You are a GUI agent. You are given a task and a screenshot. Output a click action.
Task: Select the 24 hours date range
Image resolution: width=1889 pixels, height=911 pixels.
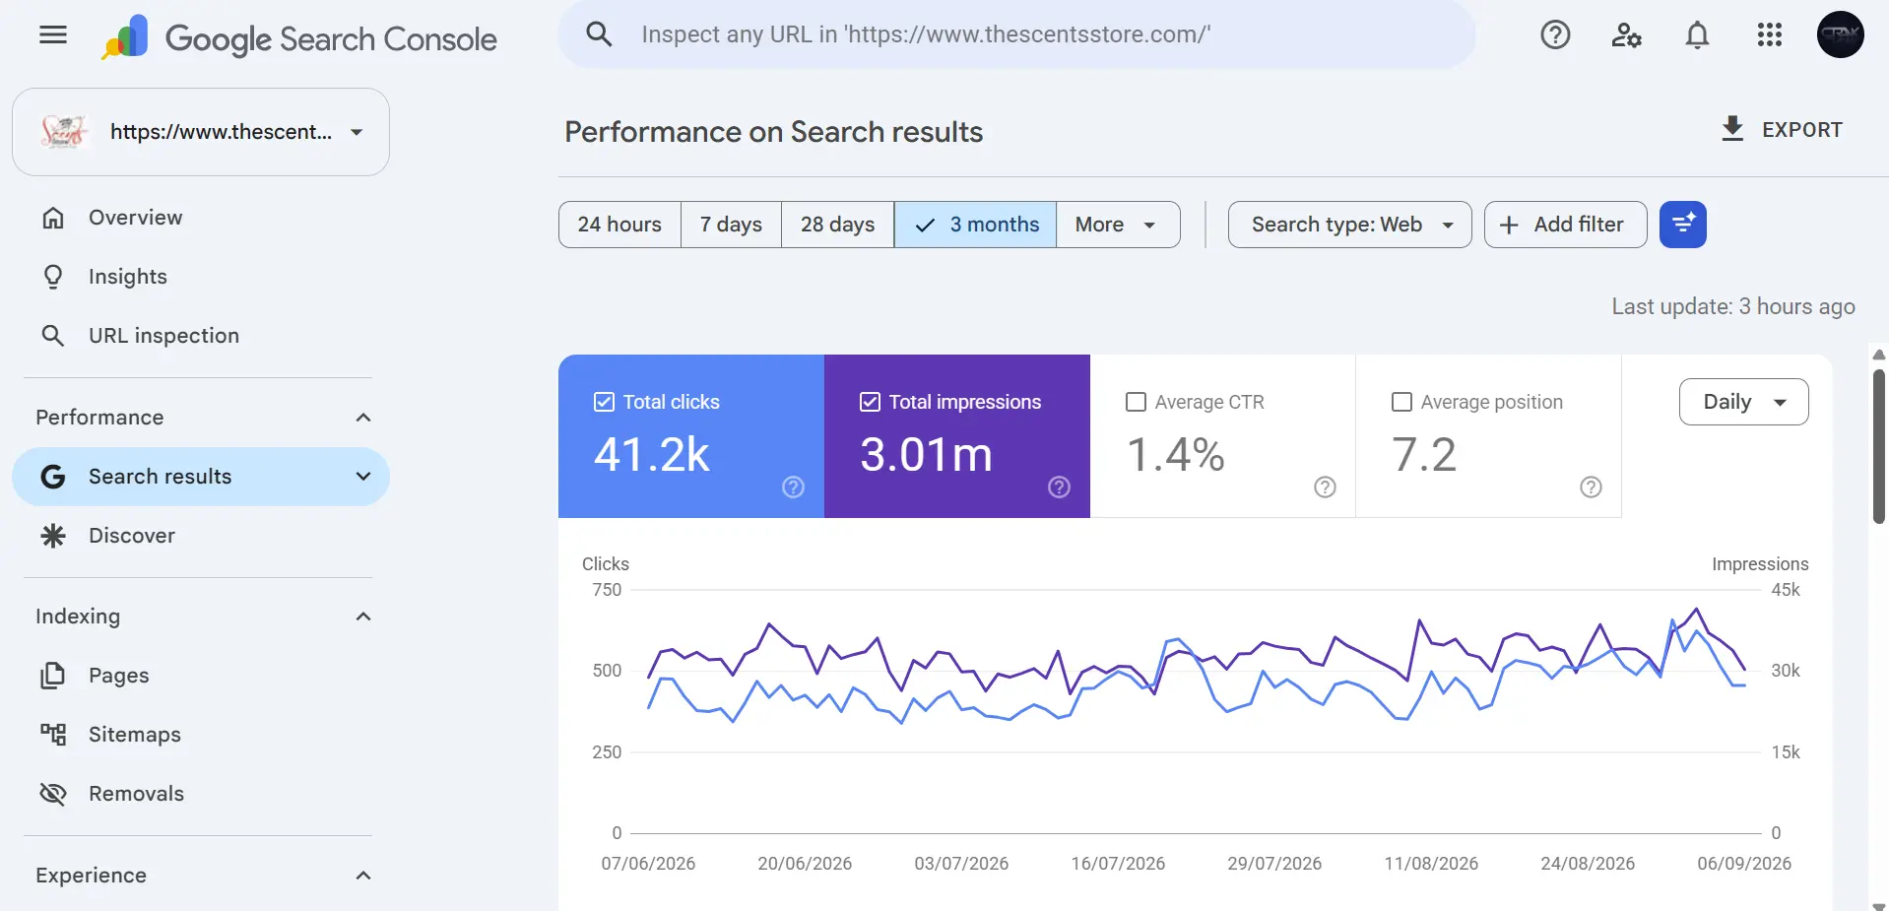point(619,225)
